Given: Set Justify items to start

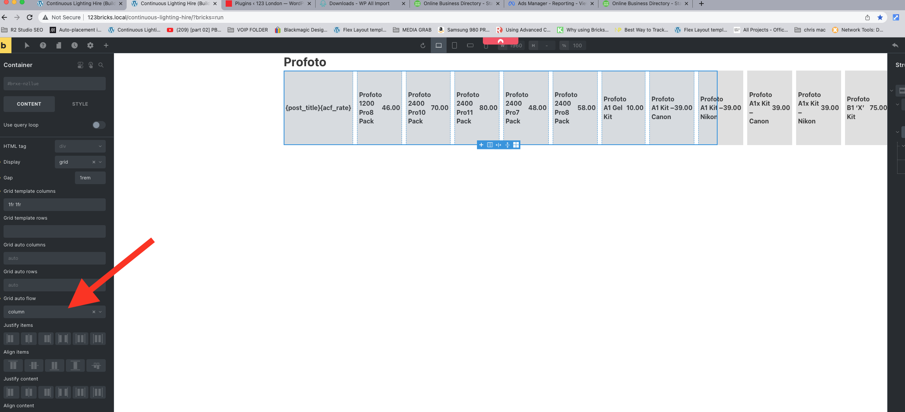Looking at the screenshot, I should click(x=11, y=339).
